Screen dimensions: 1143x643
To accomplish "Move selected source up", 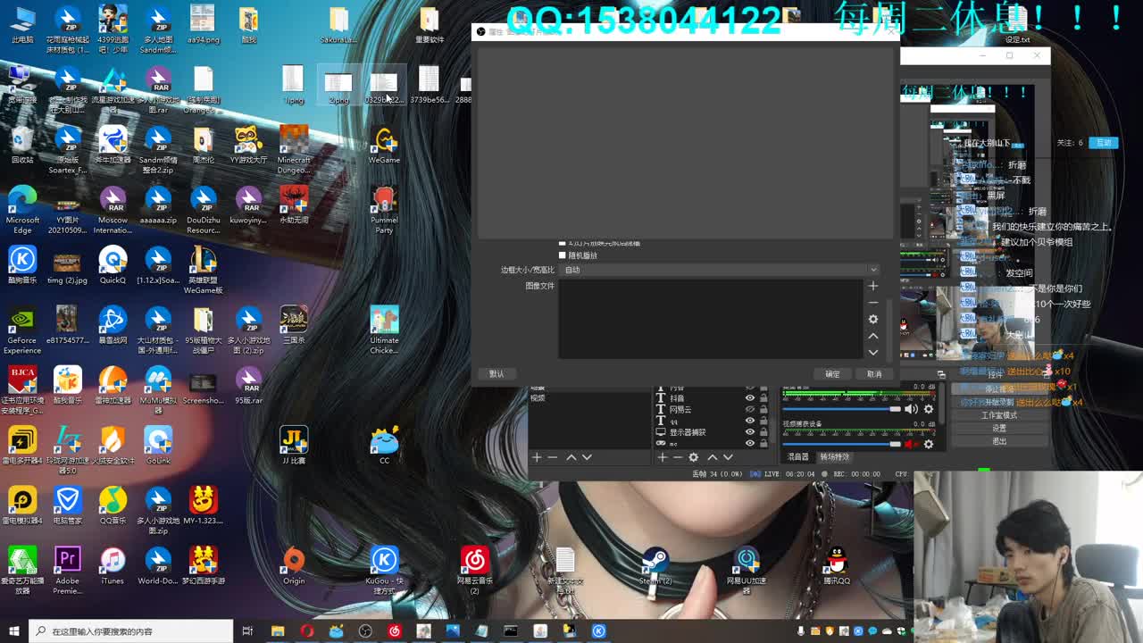I will click(x=713, y=457).
